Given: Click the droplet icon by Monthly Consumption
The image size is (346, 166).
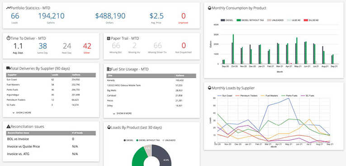Looking at the screenshot, I should click(209, 8).
